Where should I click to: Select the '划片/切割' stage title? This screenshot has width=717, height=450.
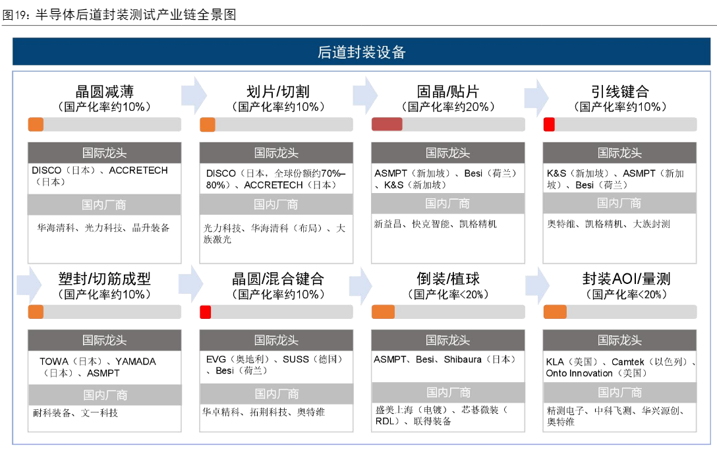[x=278, y=92]
